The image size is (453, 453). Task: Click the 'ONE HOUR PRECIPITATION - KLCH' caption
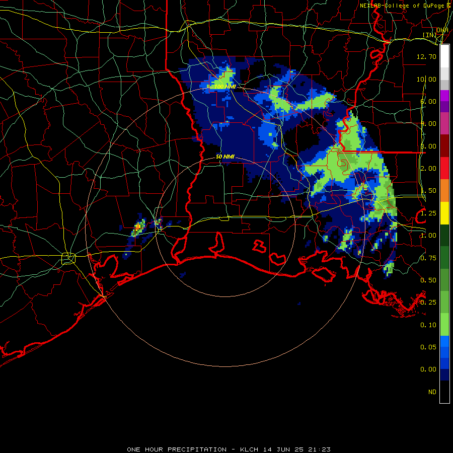point(192,449)
